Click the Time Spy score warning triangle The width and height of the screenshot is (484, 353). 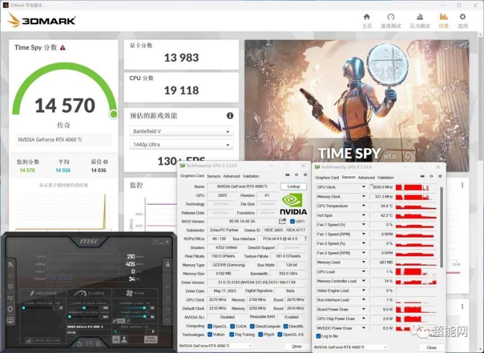(63, 47)
